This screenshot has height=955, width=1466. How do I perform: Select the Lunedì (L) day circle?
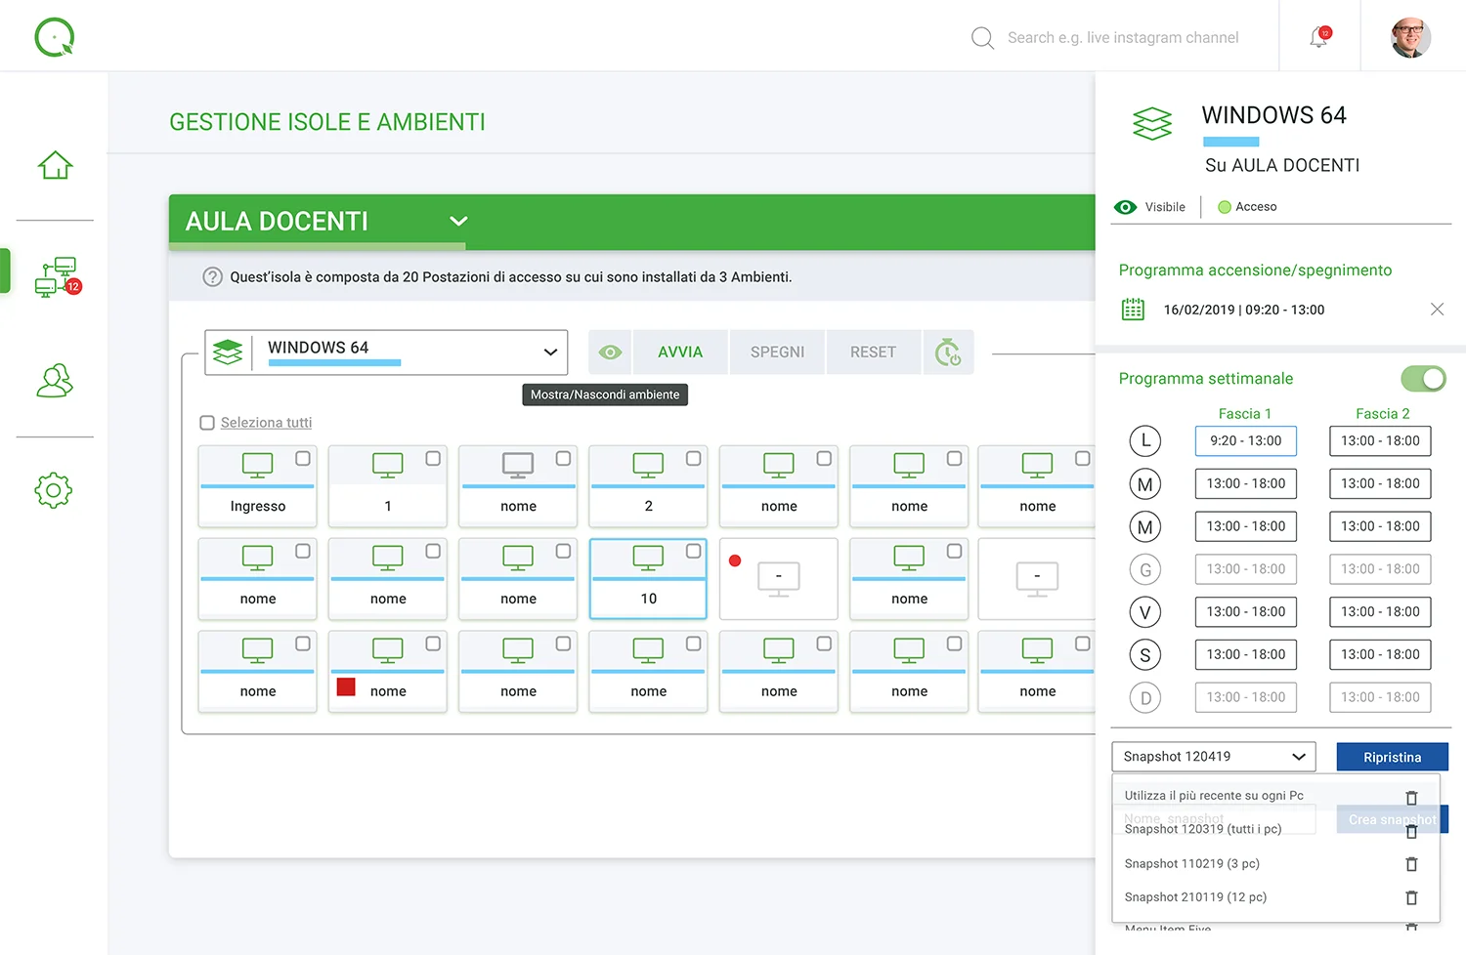click(1145, 440)
